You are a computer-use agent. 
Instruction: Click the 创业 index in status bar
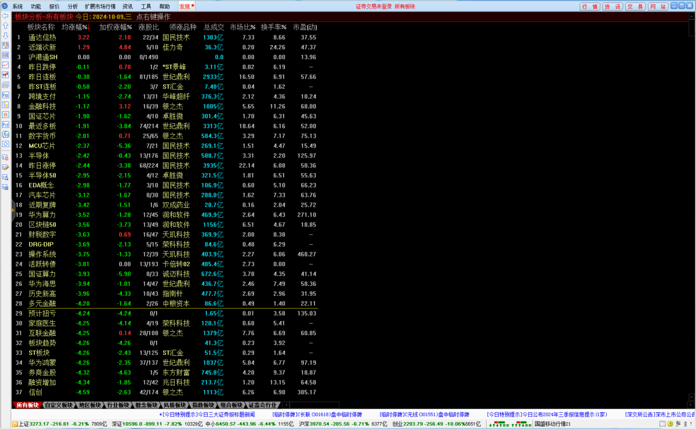pyautogui.click(x=437, y=424)
